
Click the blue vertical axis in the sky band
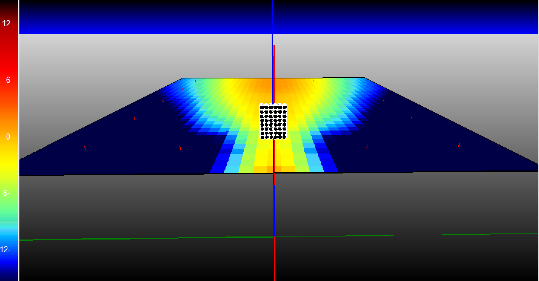point(272,18)
